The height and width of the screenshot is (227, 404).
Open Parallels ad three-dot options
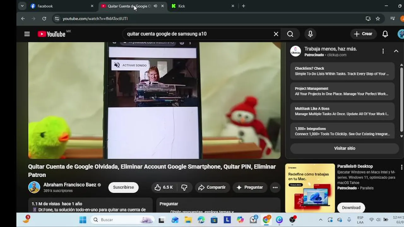coord(401,167)
